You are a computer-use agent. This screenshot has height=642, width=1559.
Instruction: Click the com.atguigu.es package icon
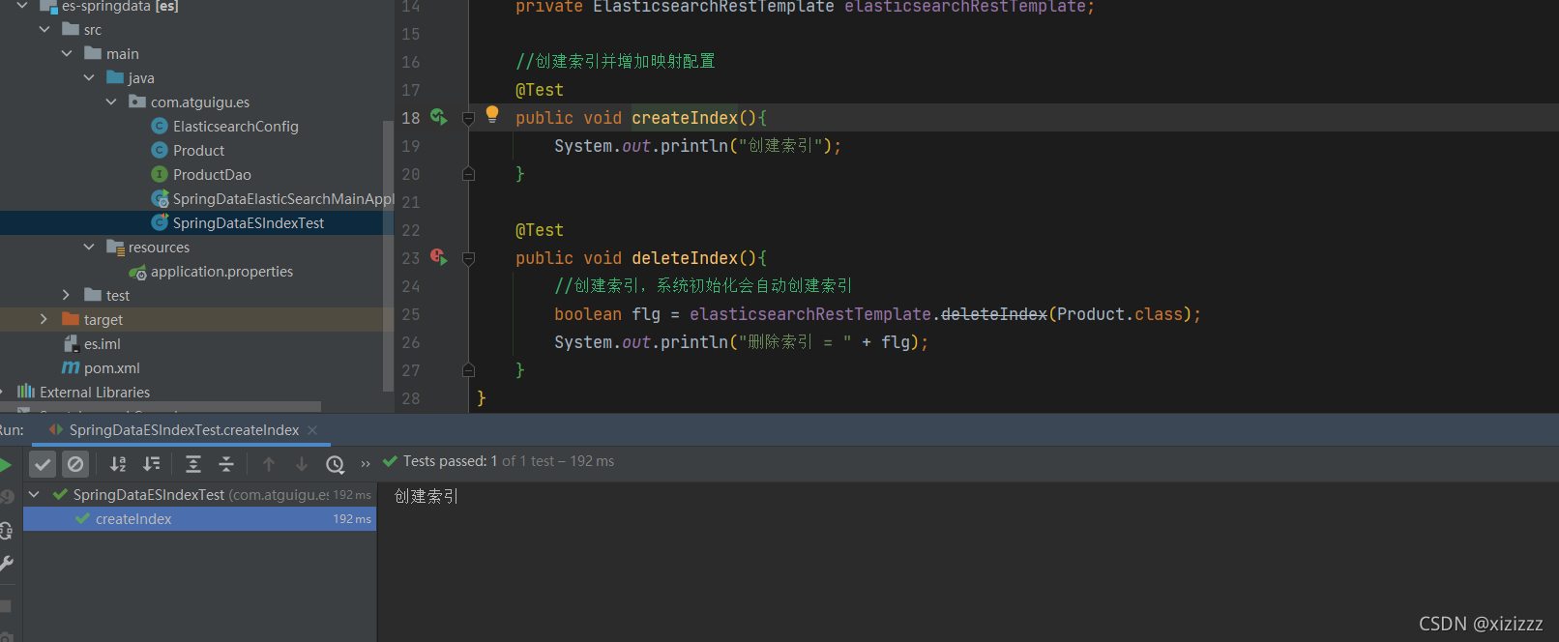[137, 102]
